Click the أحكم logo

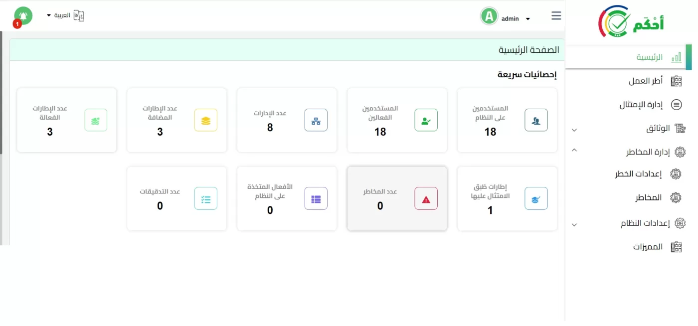pyautogui.click(x=631, y=21)
